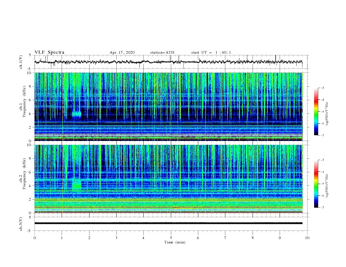Click the time axis tick label '5'
The height and width of the screenshot is (267, 346).
[171, 238]
